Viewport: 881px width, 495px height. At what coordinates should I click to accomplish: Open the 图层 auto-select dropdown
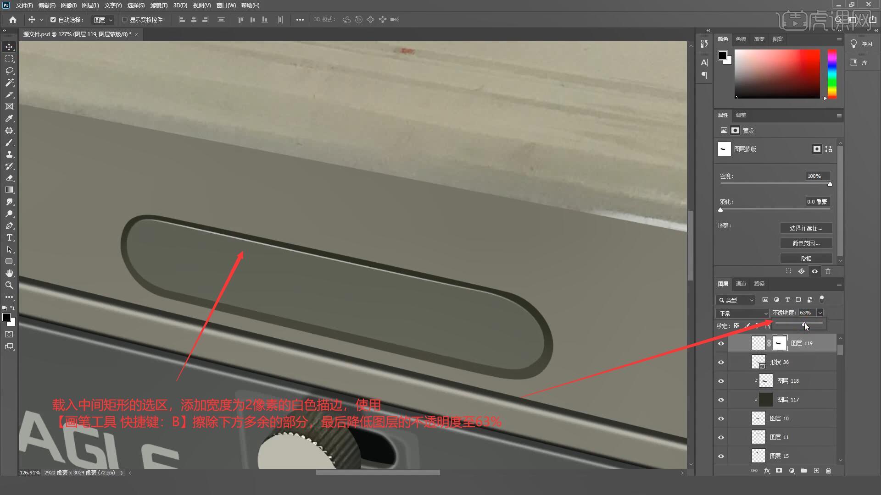[103, 20]
